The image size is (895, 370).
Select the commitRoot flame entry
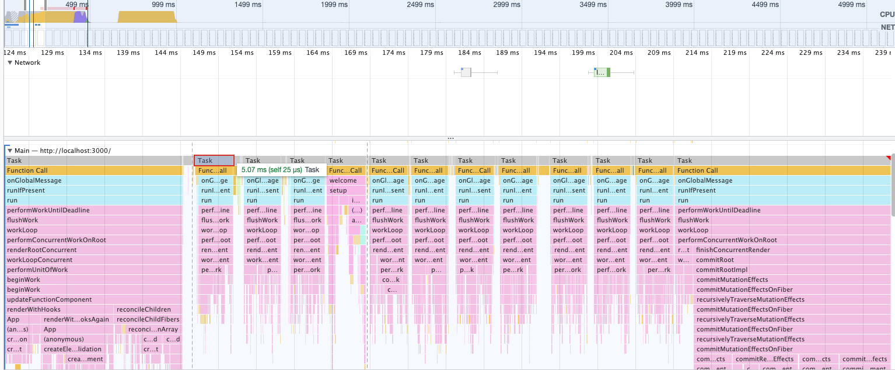pos(715,260)
